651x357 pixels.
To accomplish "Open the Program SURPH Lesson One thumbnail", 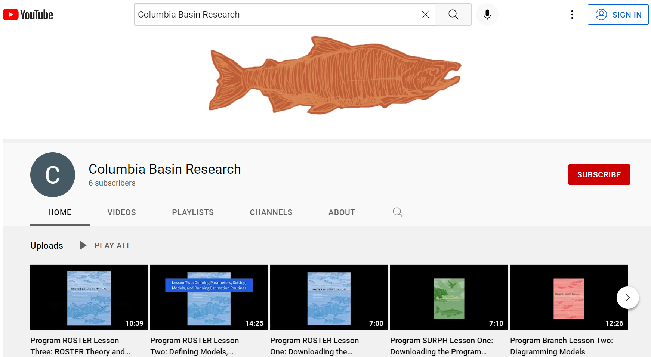I will coord(448,297).
